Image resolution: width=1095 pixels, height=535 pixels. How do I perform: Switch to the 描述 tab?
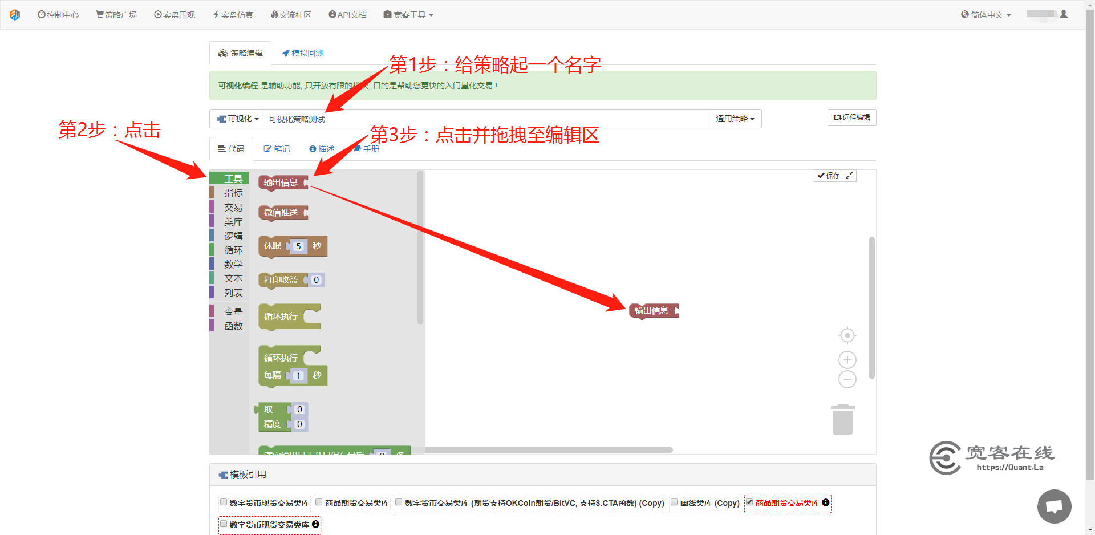click(x=322, y=149)
